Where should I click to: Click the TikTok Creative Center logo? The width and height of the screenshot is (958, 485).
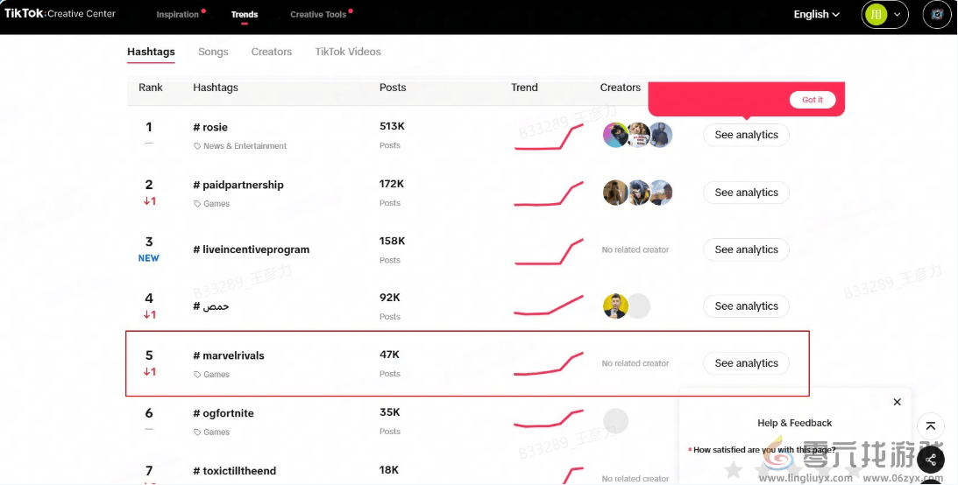click(60, 14)
